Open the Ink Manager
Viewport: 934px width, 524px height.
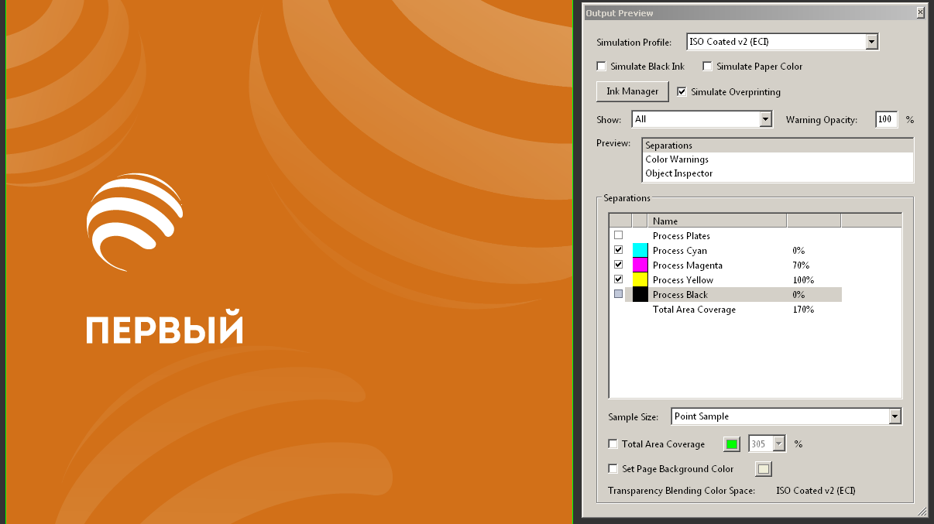point(632,91)
